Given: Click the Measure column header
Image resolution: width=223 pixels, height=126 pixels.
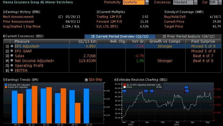Looking at the screenshot, I should [41, 41].
